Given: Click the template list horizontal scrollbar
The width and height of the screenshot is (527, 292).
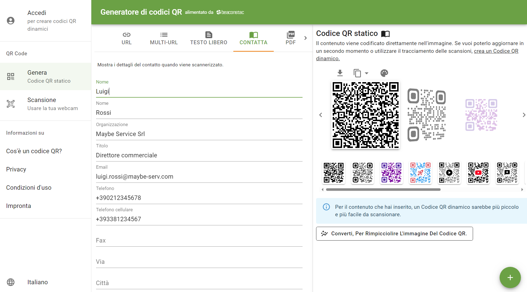Looking at the screenshot, I should [383, 190].
